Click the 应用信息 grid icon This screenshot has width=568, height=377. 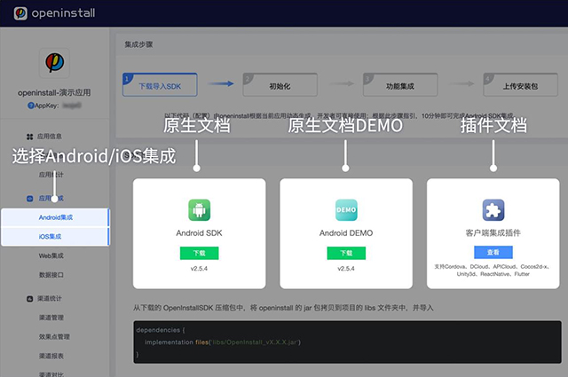point(29,137)
